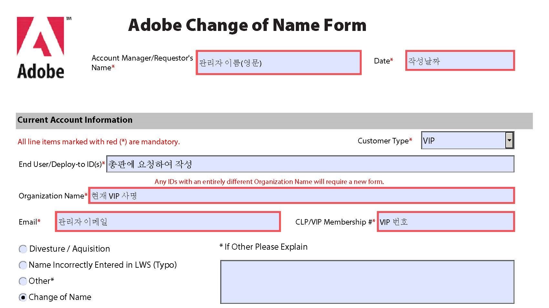This screenshot has height=308, width=549.
Task: Click the Current Account Information heading
Action: coord(75,120)
